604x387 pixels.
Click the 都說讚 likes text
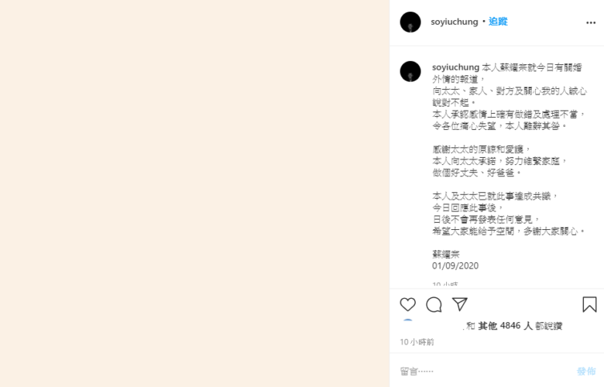(x=548, y=326)
